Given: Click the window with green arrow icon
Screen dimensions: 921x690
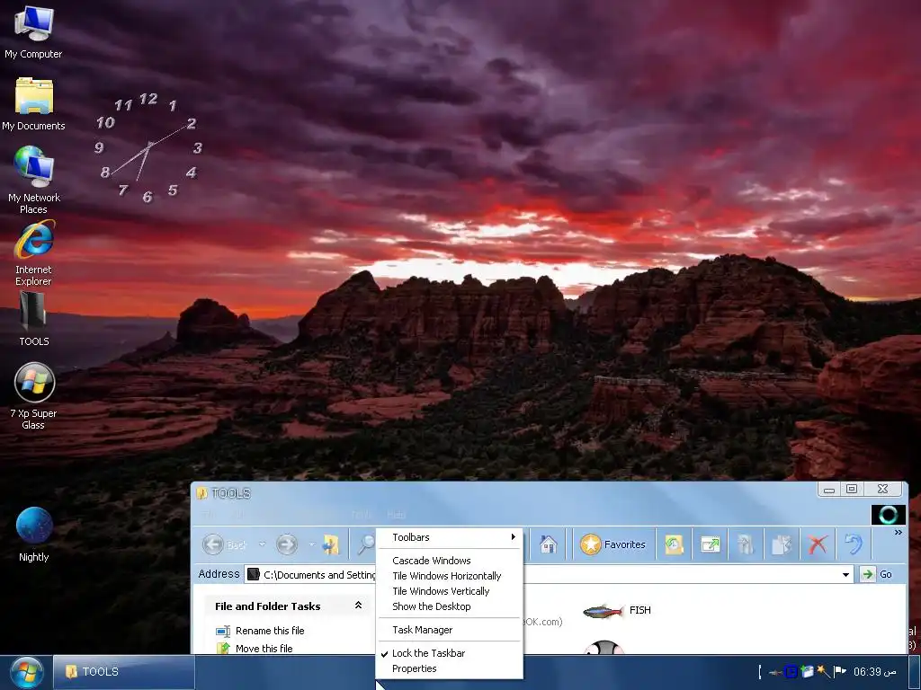Looking at the screenshot, I should click(711, 544).
